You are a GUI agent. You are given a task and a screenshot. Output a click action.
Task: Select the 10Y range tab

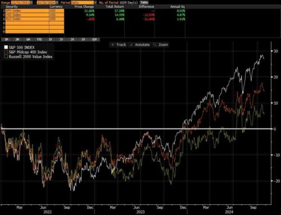[x=94, y=40]
